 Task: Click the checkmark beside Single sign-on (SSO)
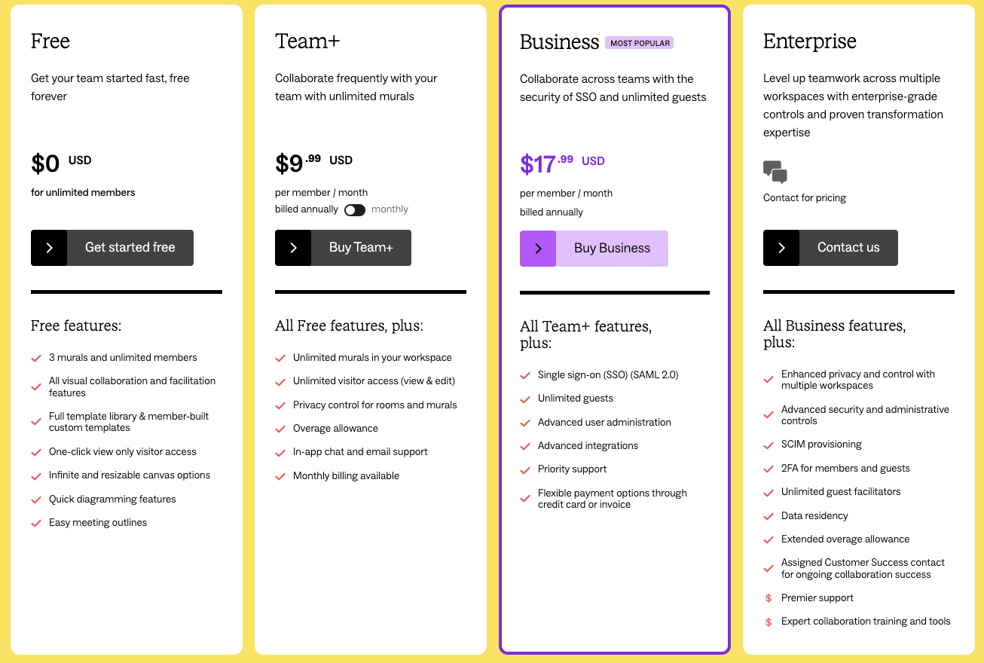click(525, 375)
